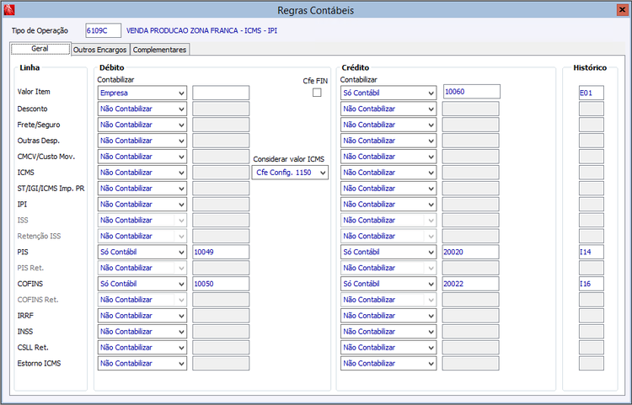Click the Tipo de Operação field 6109C
The width and height of the screenshot is (632, 405).
(x=103, y=30)
